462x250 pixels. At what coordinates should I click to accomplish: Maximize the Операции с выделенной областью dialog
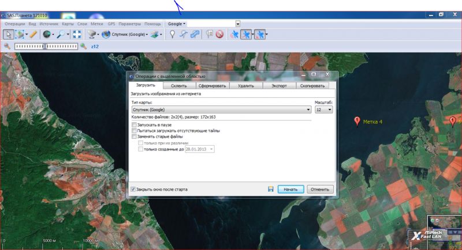314,74
